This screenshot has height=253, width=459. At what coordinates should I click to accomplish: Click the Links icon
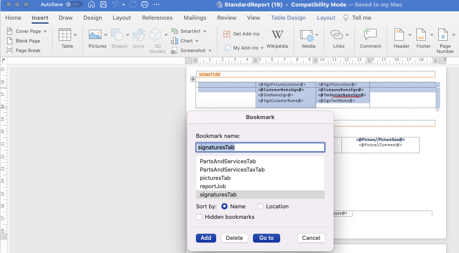click(x=337, y=35)
